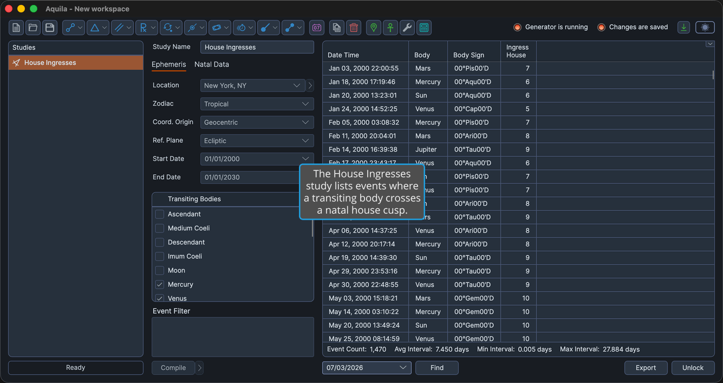The image size is (723, 383).
Task: Open the parallel lines study tool
Action: coord(122,28)
